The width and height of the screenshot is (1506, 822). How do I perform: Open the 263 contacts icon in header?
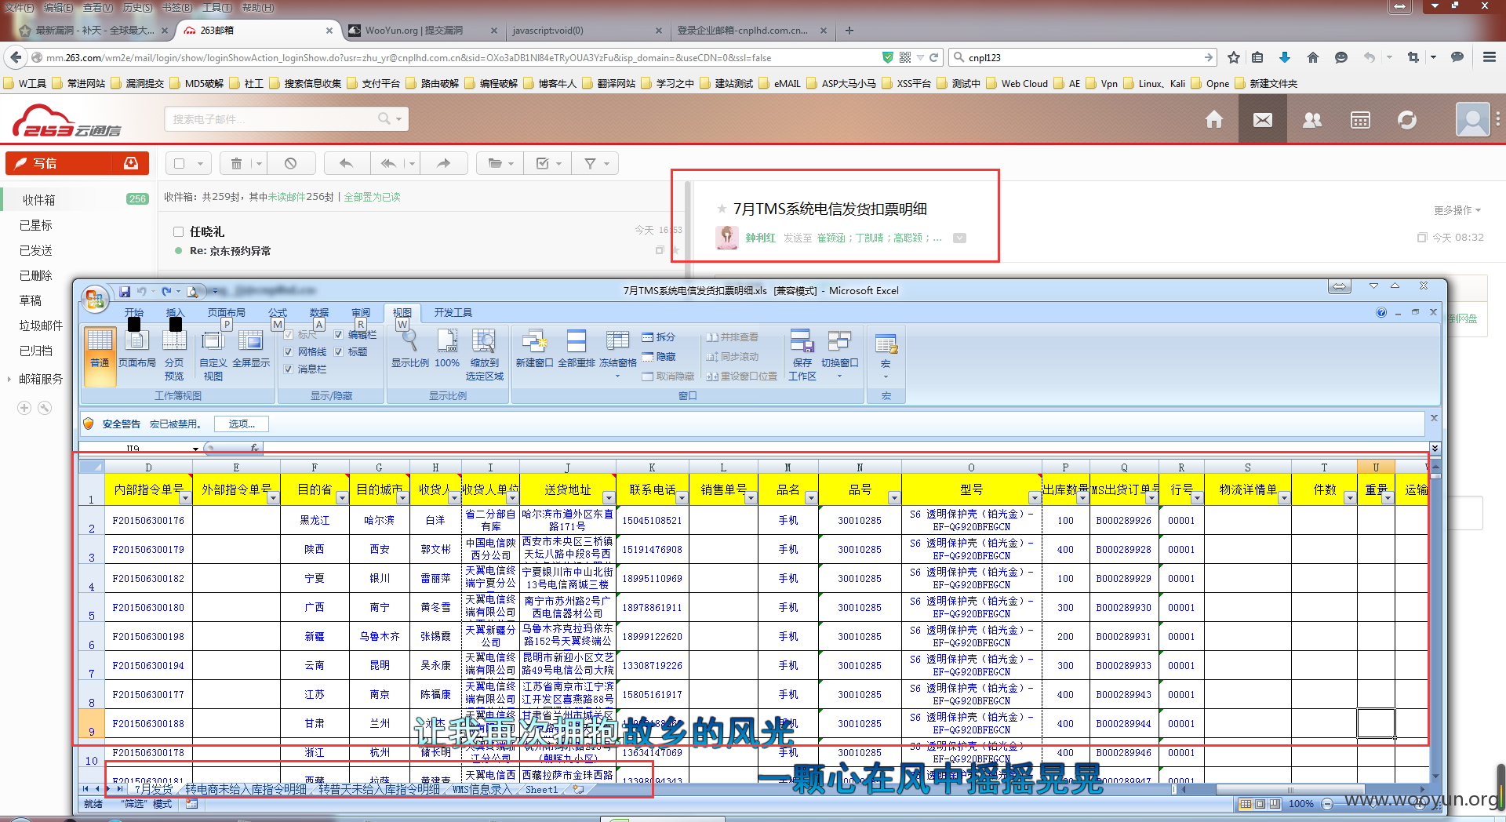point(1311,120)
